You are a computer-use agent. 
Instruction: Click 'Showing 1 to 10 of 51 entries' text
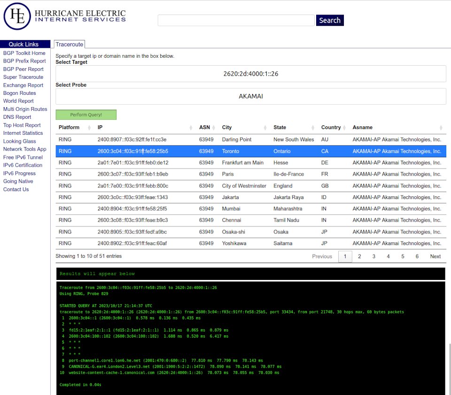click(89, 256)
